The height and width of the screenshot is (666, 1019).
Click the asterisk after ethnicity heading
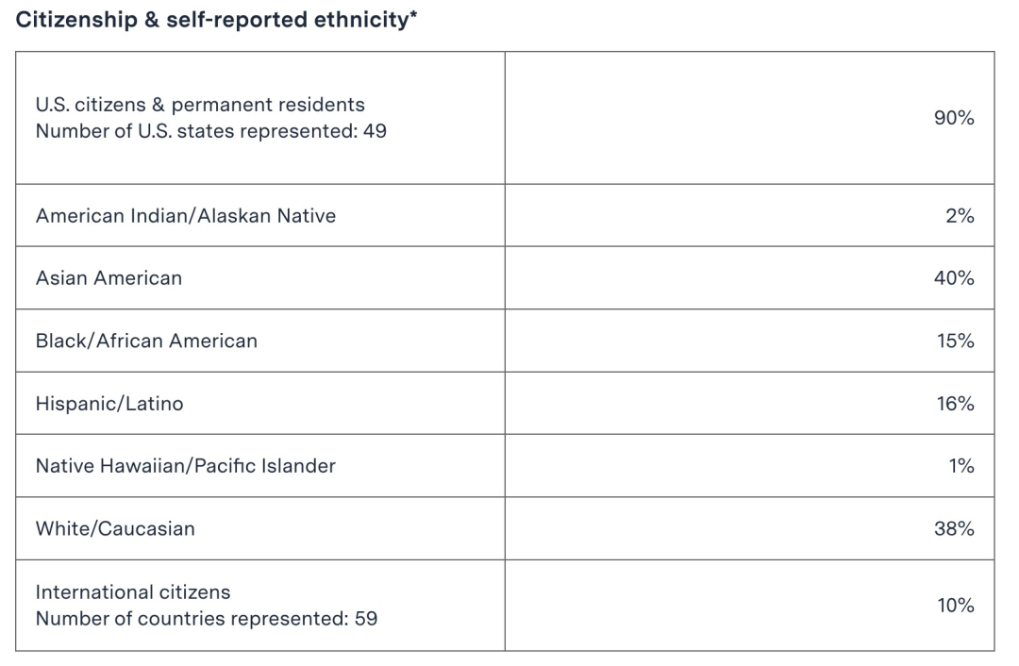pyautogui.click(x=413, y=14)
